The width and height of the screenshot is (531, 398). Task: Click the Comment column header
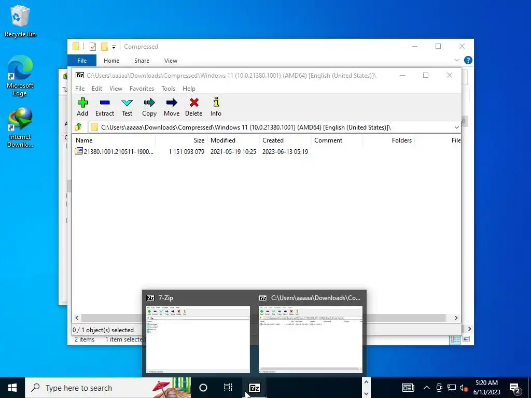pos(337,140)
